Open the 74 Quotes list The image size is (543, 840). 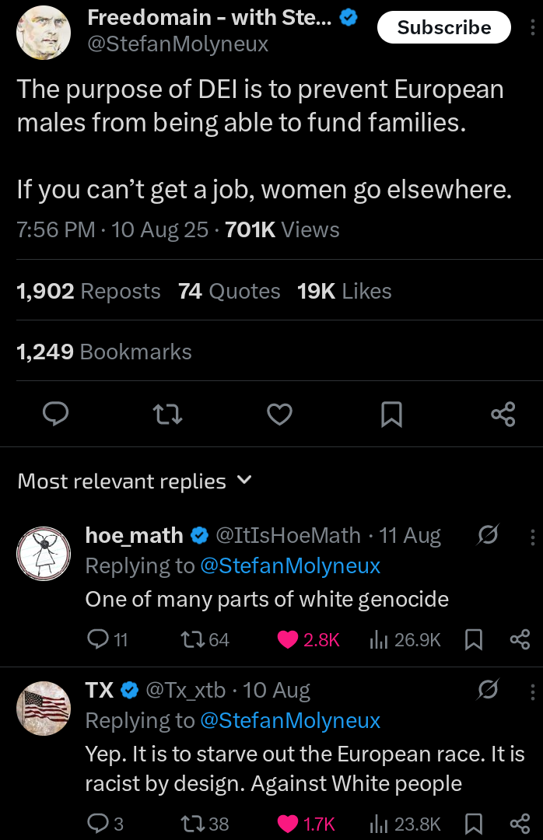coord(229,291)
